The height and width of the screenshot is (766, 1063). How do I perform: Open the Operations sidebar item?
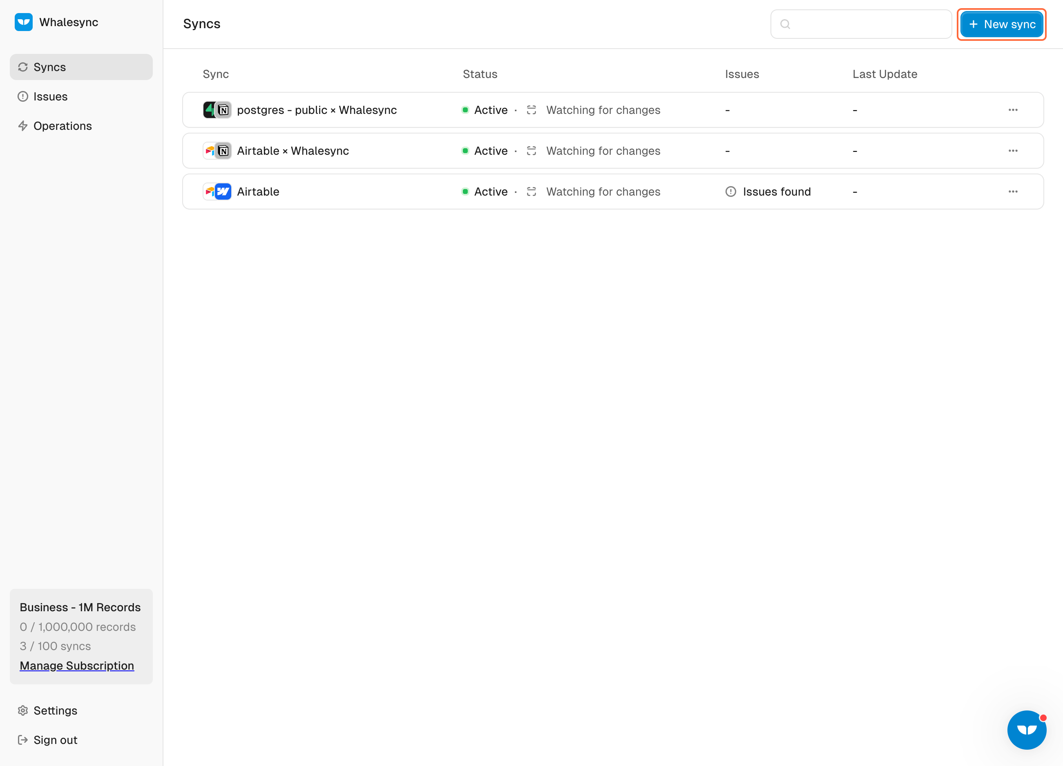point(81,126)
